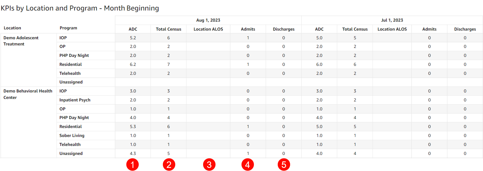Select the Total Census header under Jul 1, 2023

[x=355, y=29]
